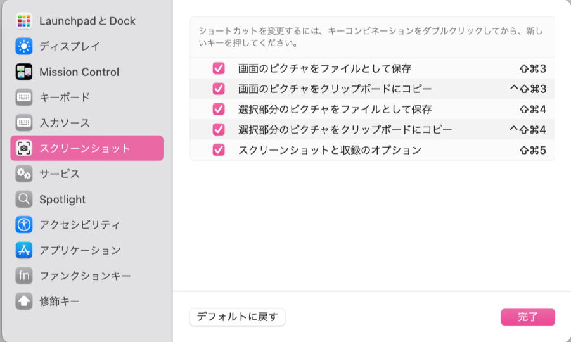
Task: Open the 修飾キー arrow icon
Action: [x=24, y=301]
